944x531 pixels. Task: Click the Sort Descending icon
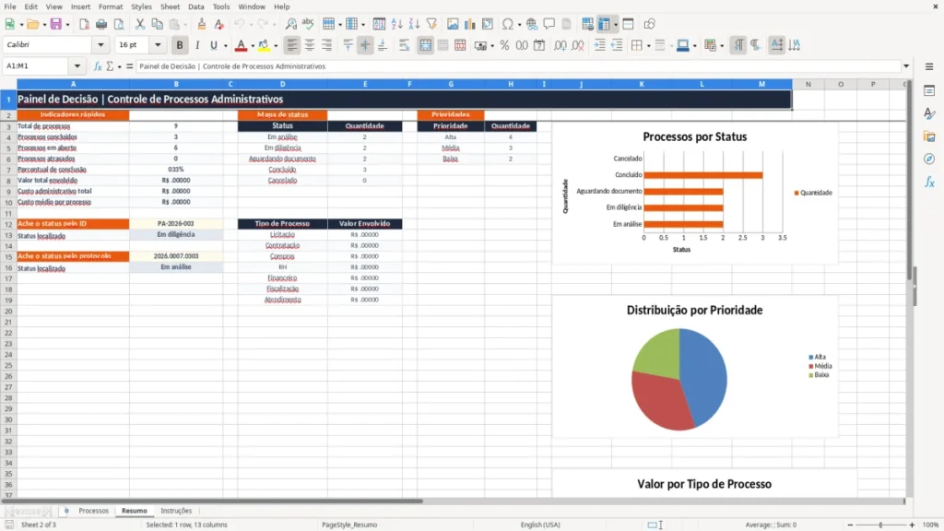click(x=414, y=24)
